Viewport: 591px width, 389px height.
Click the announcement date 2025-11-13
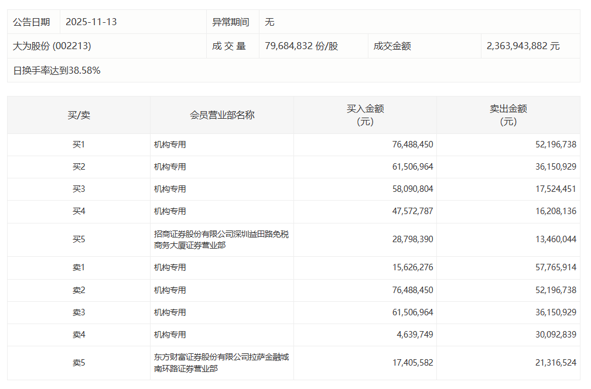(x=91, y=22)
